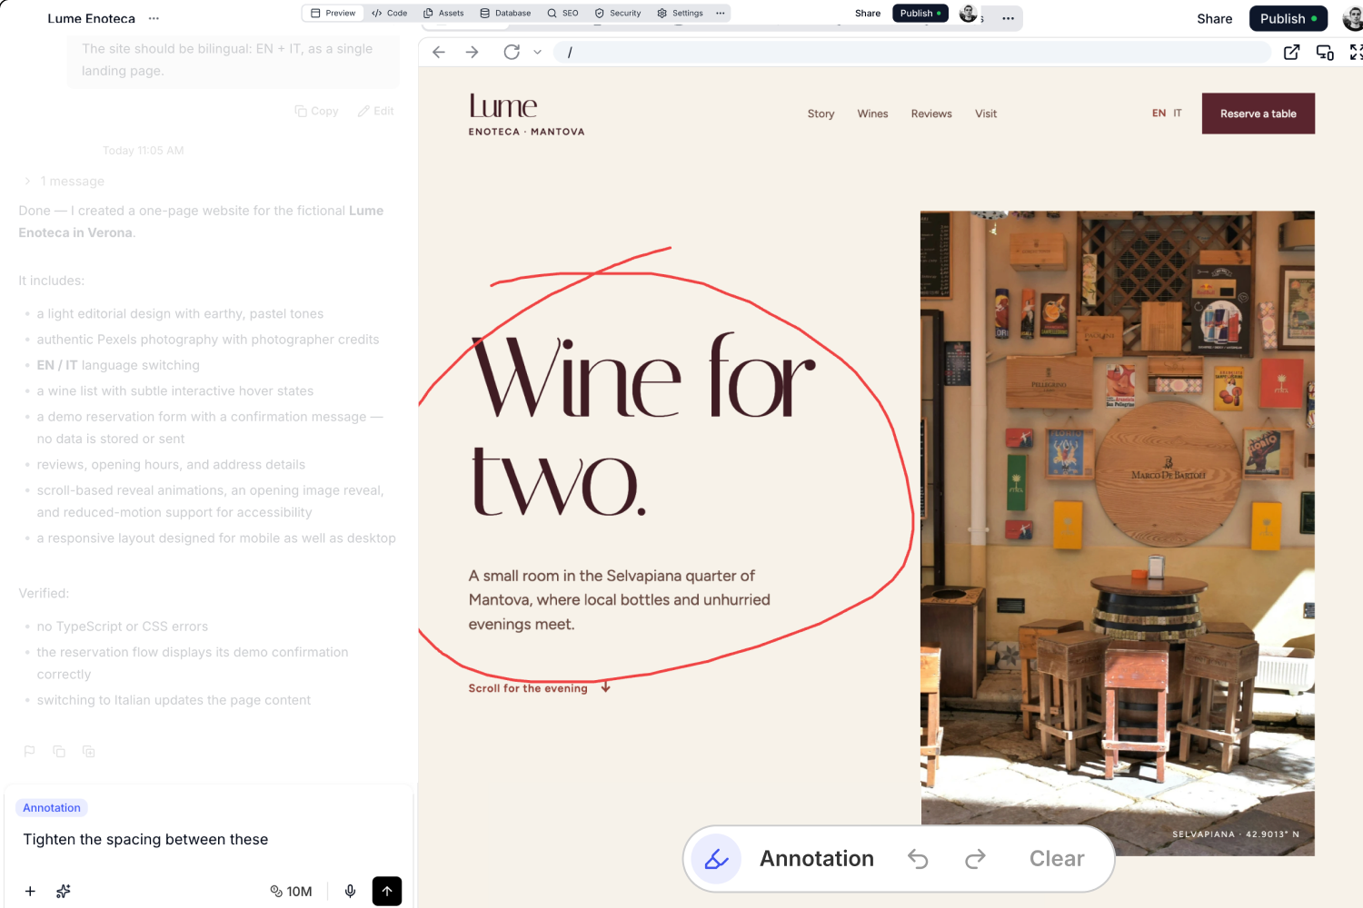This screenshot has height=908, width=1363.
Task: Open Lume Enoteca project options menu
Action: [x=154, y=18]
